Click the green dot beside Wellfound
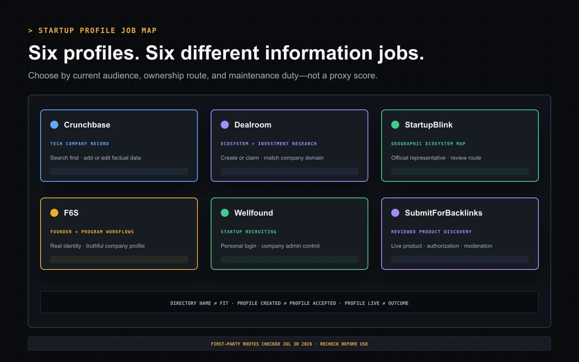Image resolution: width=579 pixels, height=362 pixels. [225, 213]
